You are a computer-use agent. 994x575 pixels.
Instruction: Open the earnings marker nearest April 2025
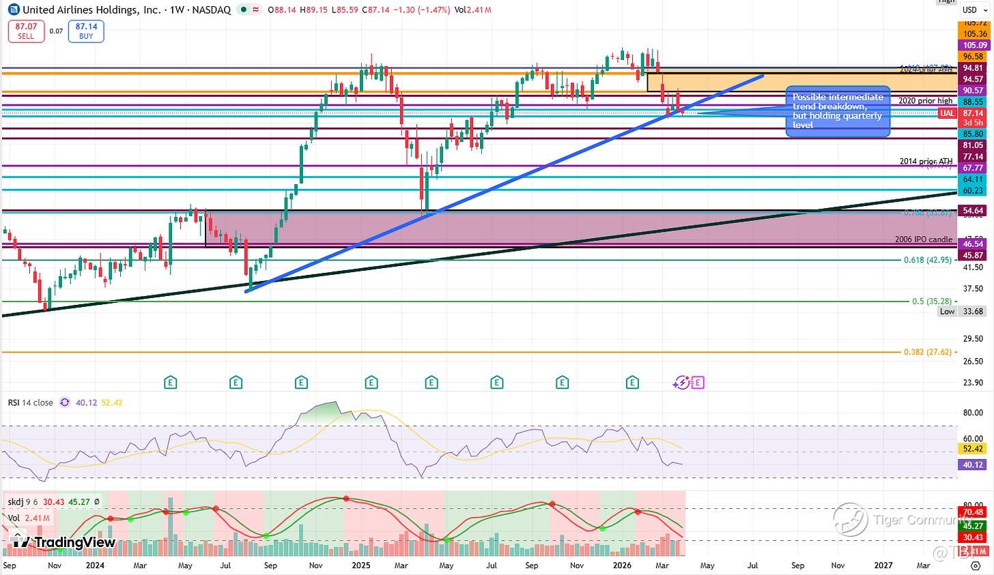pos(431,383)
